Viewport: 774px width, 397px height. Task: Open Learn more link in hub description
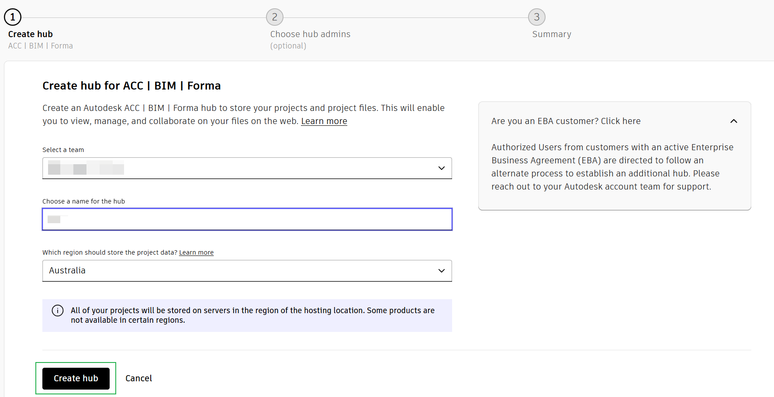324,121
